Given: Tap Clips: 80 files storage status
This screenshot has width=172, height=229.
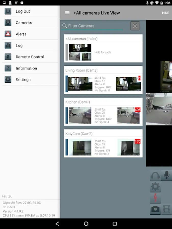Looking at the screenshot, I should click(22, 203).
